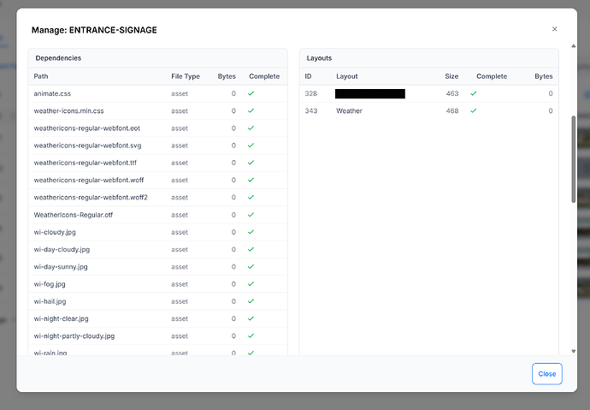Viewport: 590px width, 410px height.
Task: Select weathericons-regular-webfont.ttf file name
Action: click(85, 163)
